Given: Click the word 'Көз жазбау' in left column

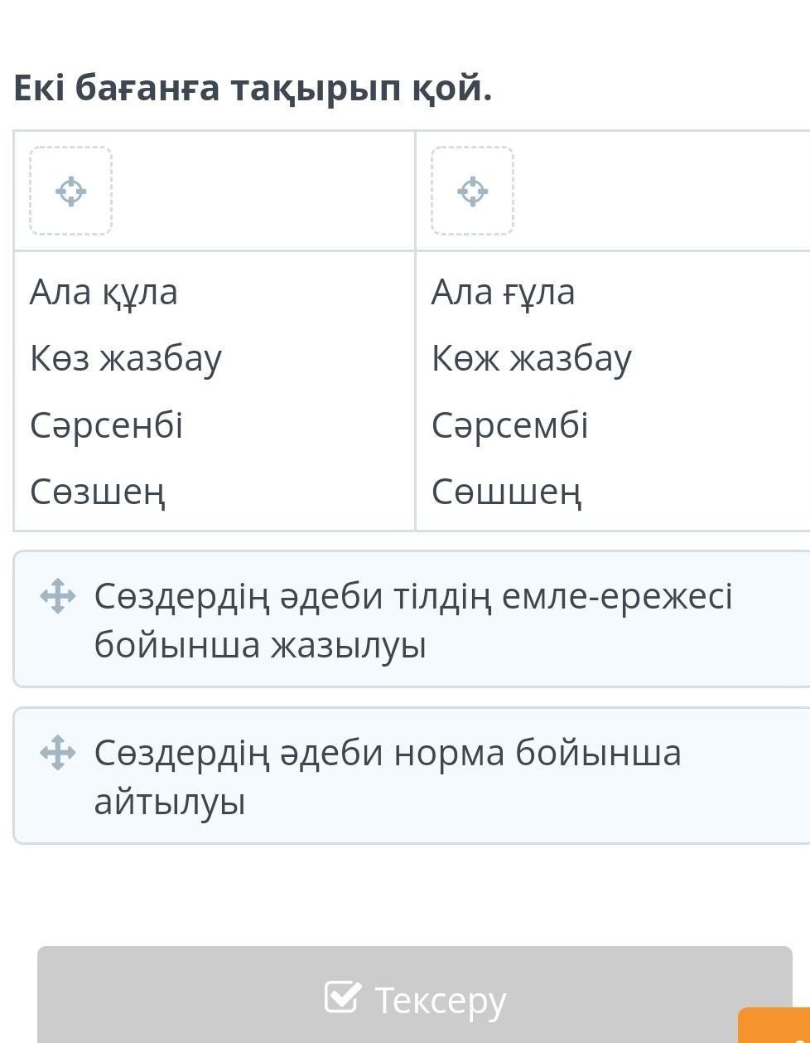Looking at the screenshot, I should click(126, 358).
